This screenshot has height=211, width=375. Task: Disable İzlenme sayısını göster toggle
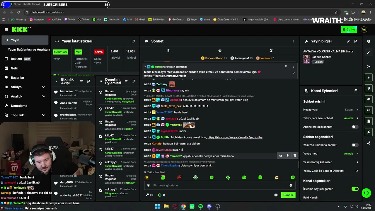pos(355,189)
